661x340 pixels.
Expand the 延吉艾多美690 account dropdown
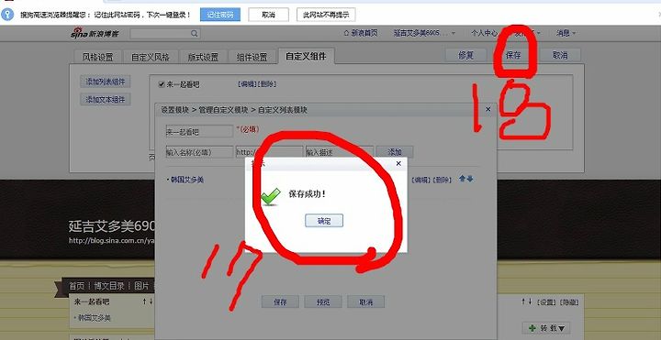(425, 33)
